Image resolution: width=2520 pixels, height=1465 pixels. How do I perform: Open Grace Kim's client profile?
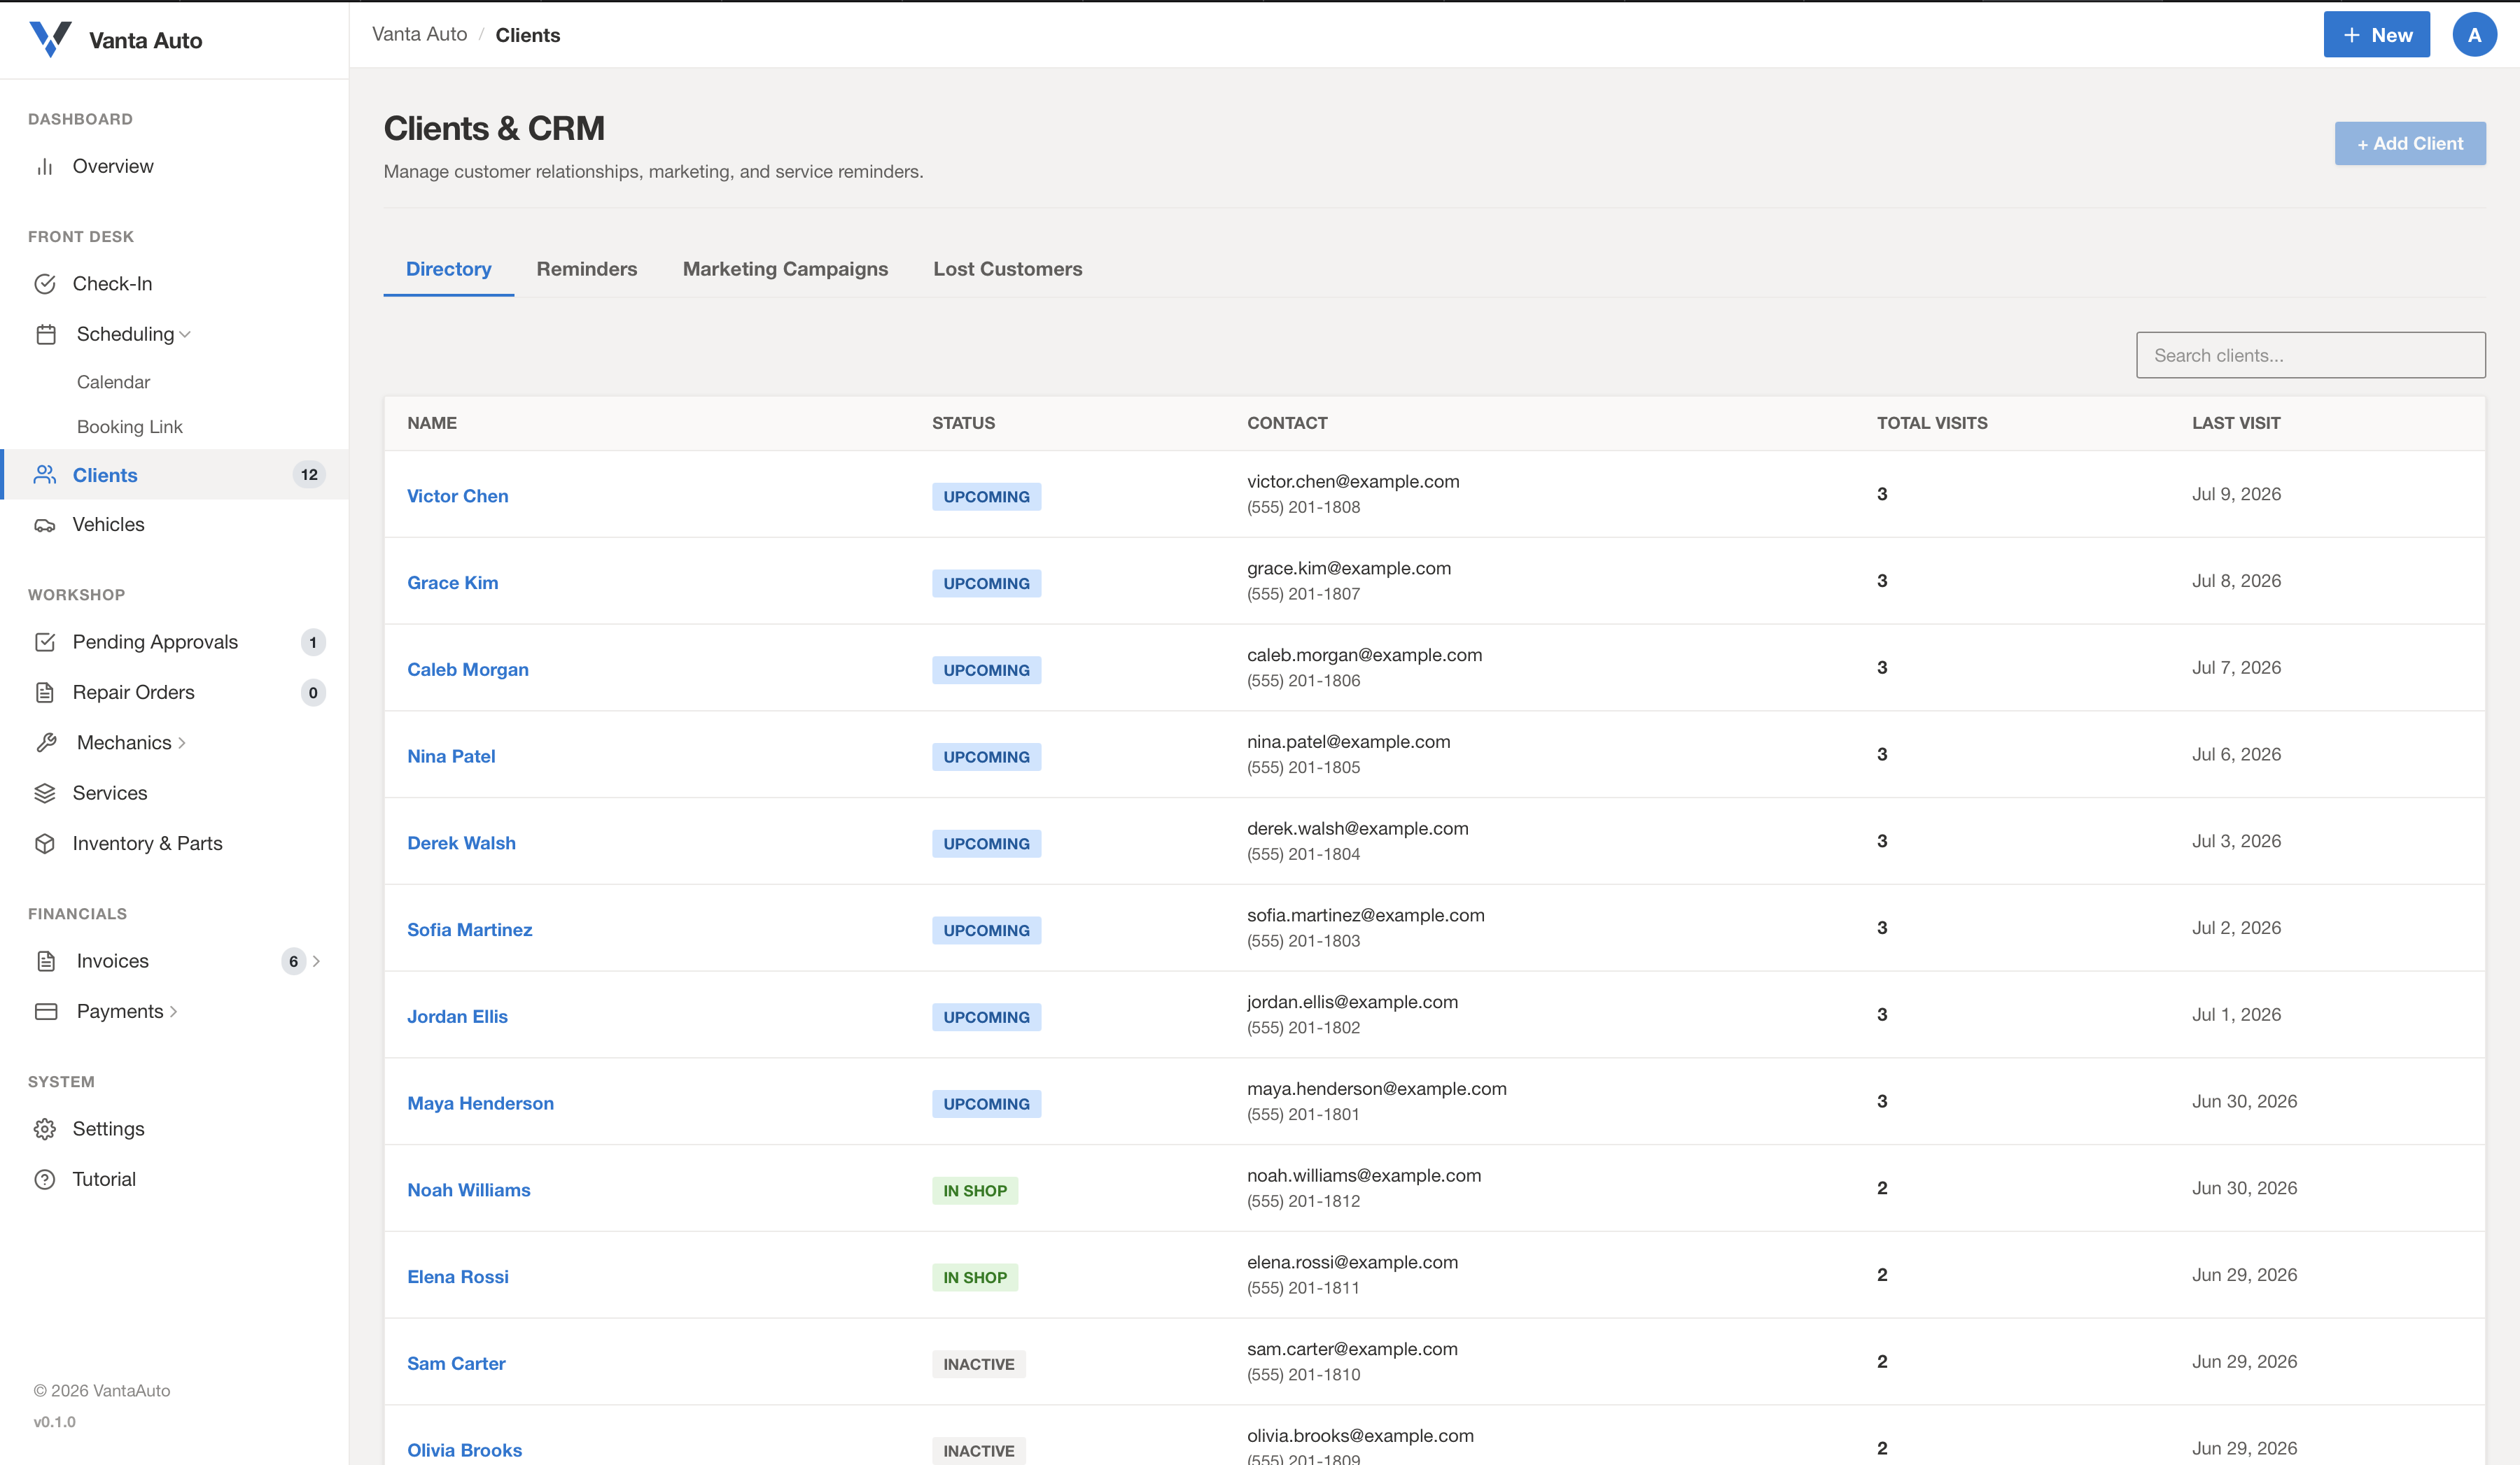(452, 583)
